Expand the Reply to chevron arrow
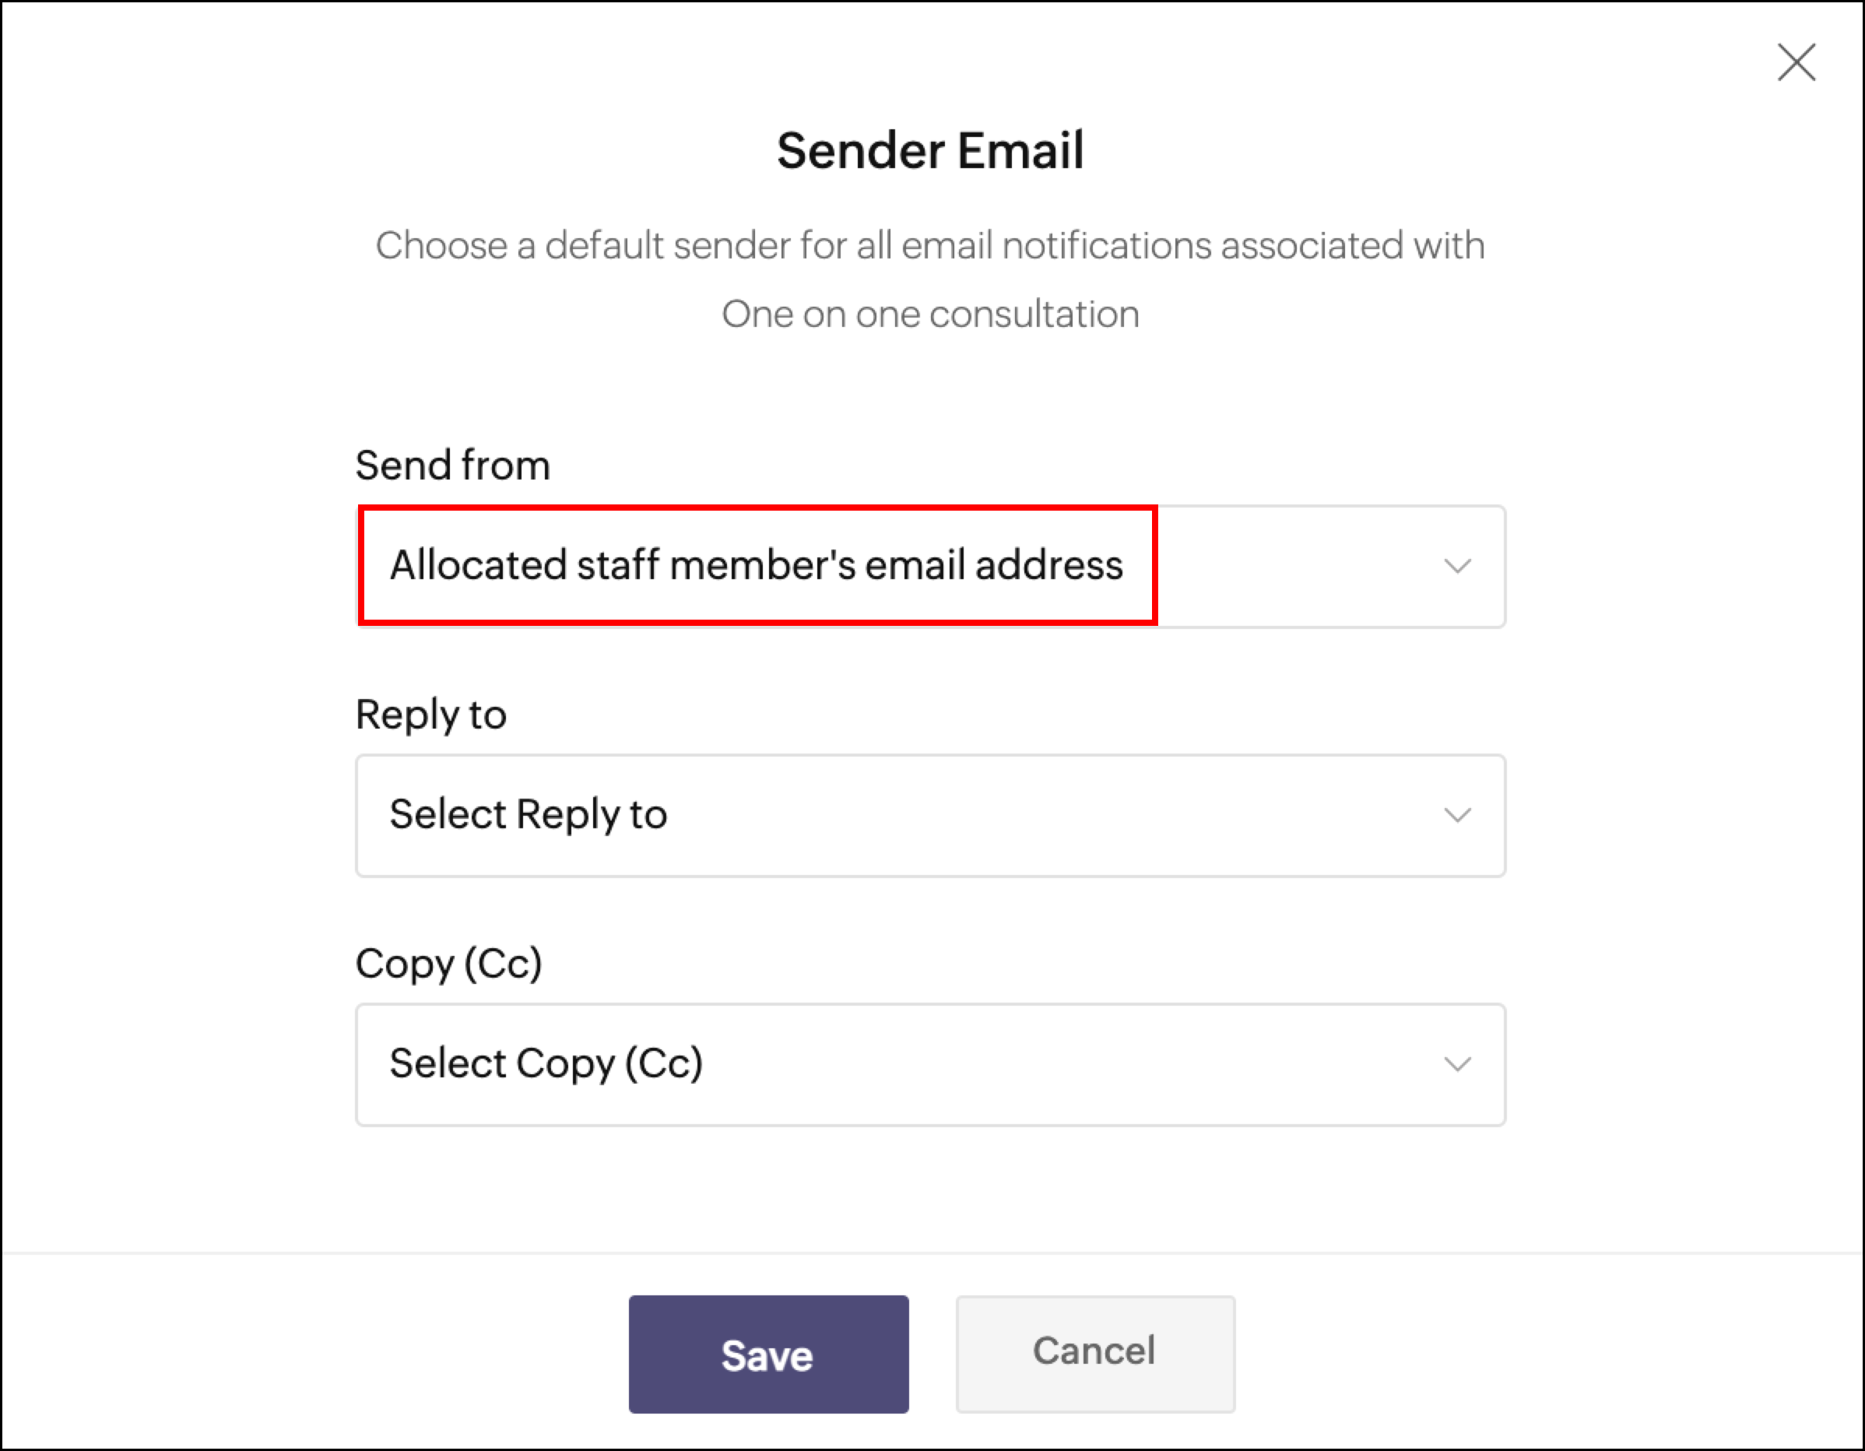 click(1457, 816)
